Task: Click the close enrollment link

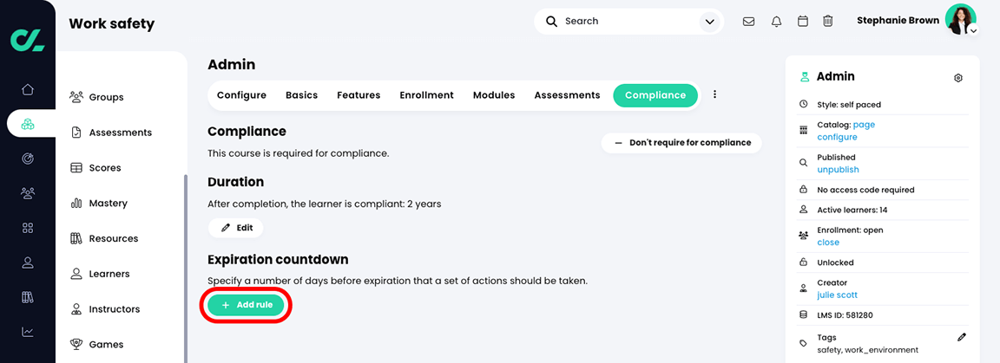Action: coord(828,242)
